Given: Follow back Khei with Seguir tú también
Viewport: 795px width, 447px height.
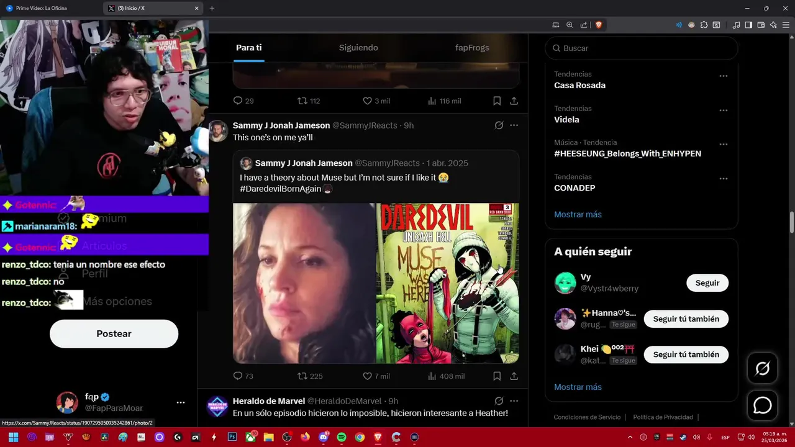Looking at the screenshot, I should (686, 354).
